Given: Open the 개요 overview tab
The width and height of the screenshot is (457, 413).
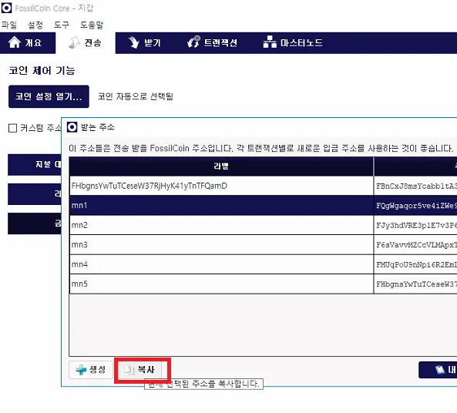Looking at the screenshot, I should [28, 43].
